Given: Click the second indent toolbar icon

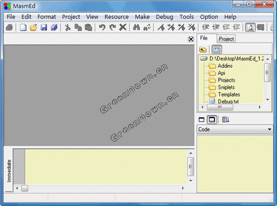Looking at the screenshot, I should point(216,28).
